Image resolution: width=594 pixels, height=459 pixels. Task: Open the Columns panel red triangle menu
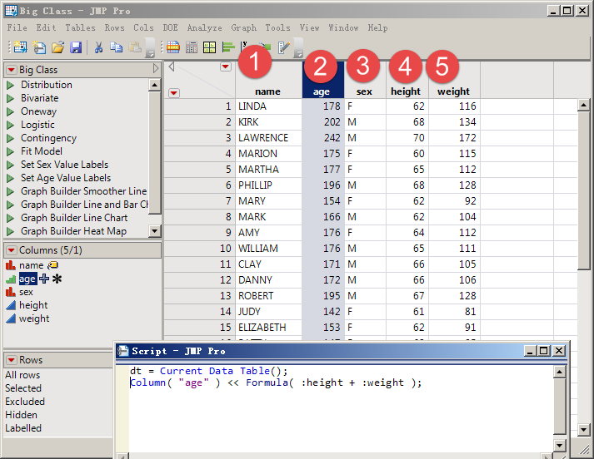tap(11, 250)
